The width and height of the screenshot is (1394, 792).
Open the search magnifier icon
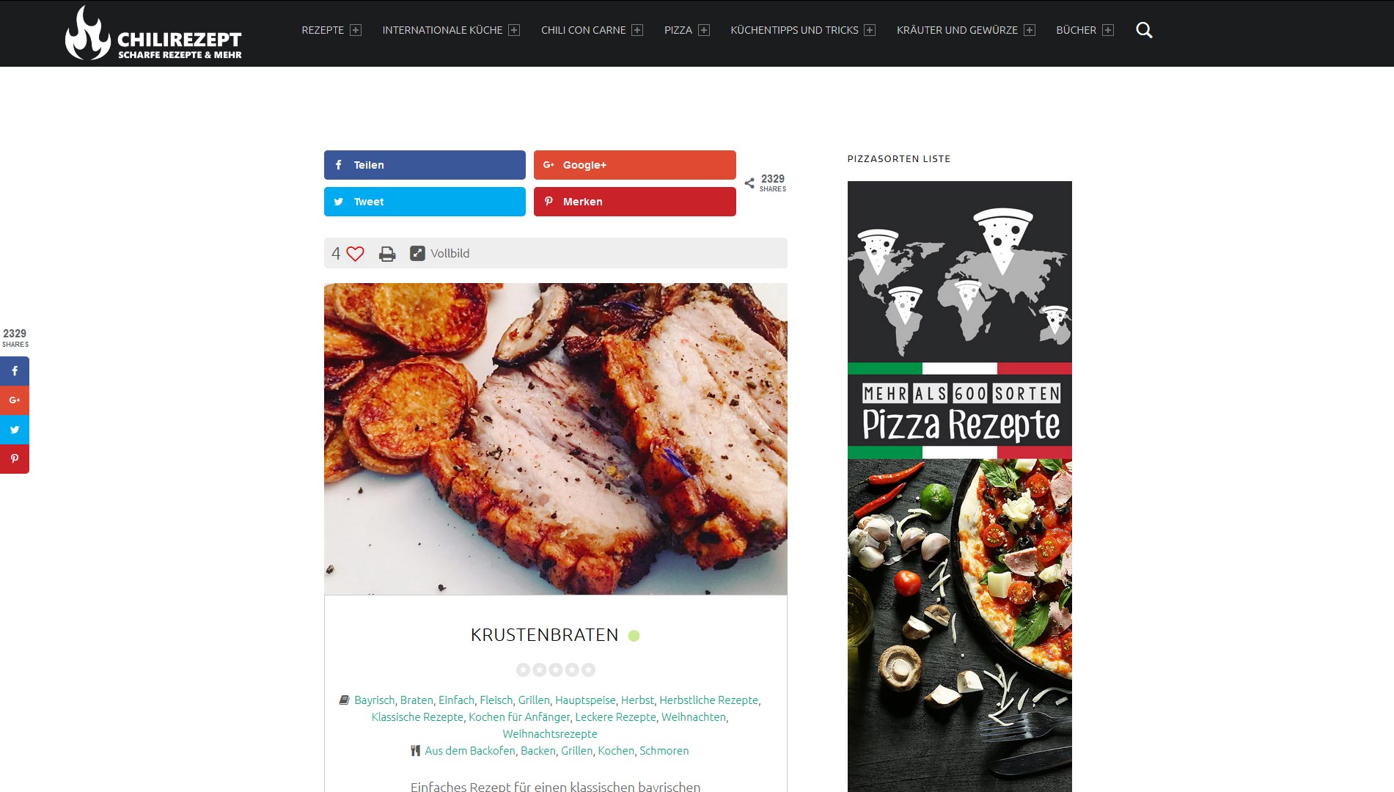1144,30
